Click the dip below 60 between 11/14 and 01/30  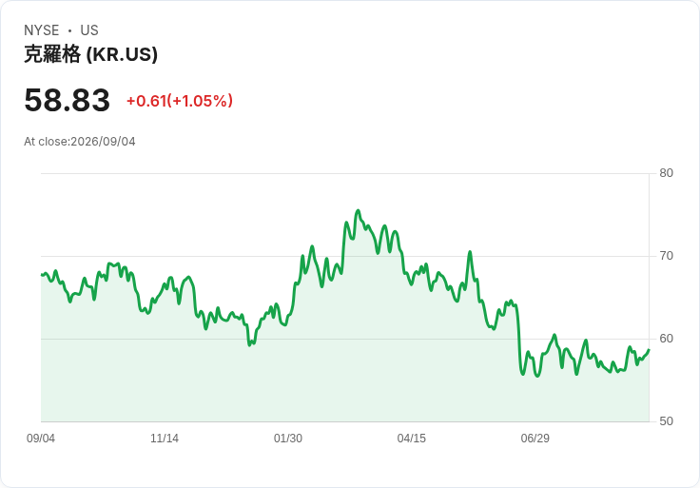[249, 345]
